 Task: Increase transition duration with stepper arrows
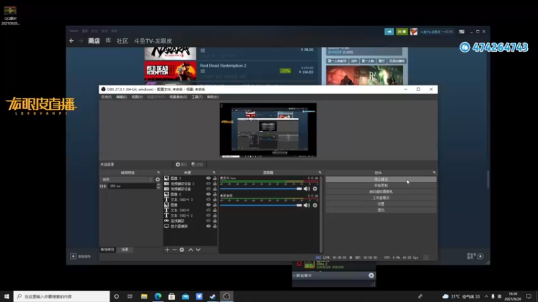point(159,185)
